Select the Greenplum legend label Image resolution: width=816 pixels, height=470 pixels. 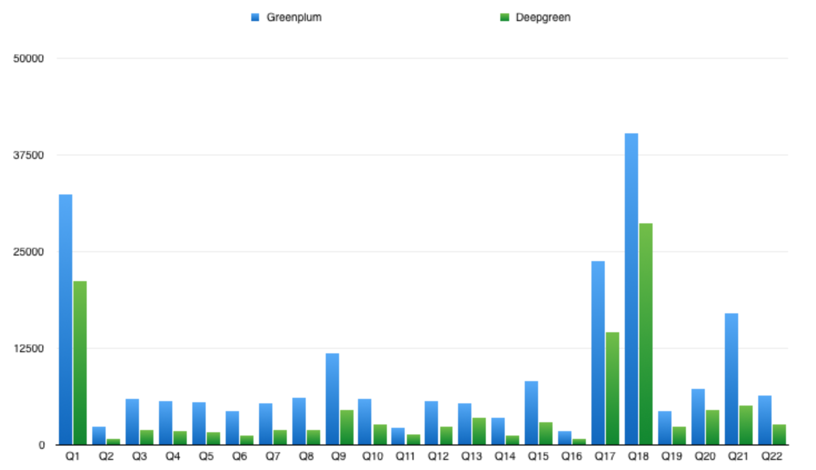[294, 17]
